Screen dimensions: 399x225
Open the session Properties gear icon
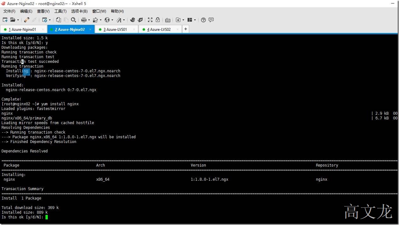tap(45, 20)
